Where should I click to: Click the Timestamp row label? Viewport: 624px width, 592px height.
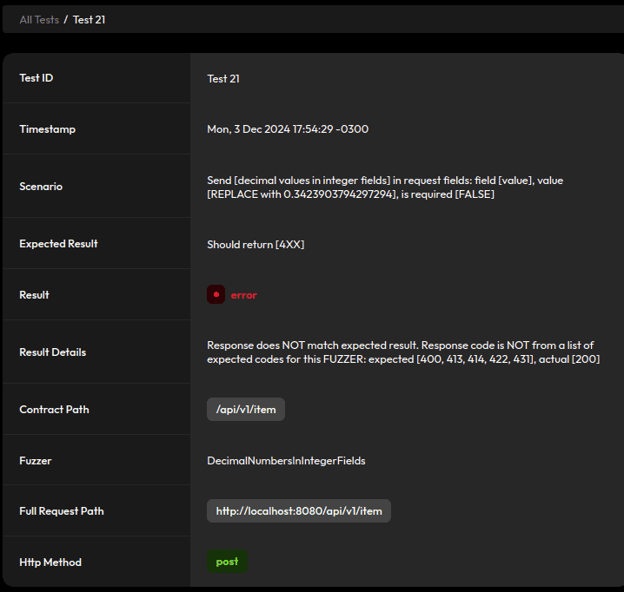[x=47, y=129]
